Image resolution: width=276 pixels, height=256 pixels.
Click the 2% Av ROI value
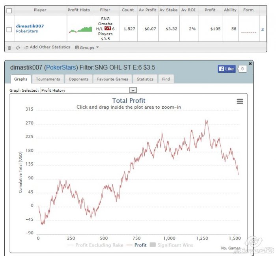coord(192,29)
